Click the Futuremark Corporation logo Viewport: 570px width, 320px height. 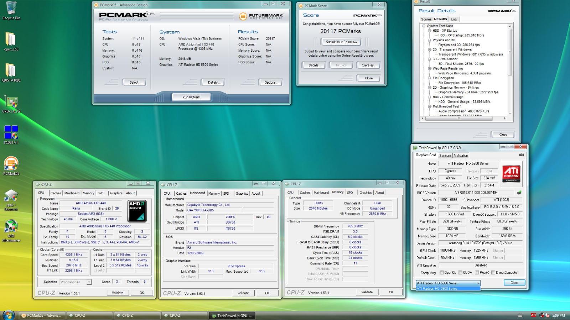(x=261, y=16)
